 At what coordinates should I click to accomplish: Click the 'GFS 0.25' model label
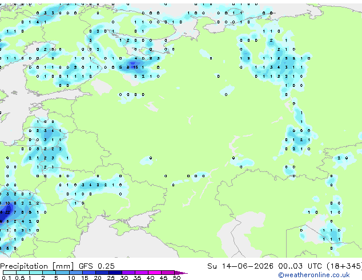coord(96,266)
